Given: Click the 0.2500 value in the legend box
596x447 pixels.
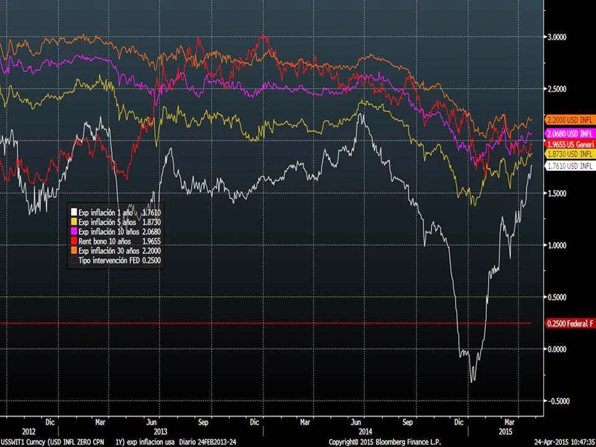Looking at the screenshot, I should [x=151, y=260].
